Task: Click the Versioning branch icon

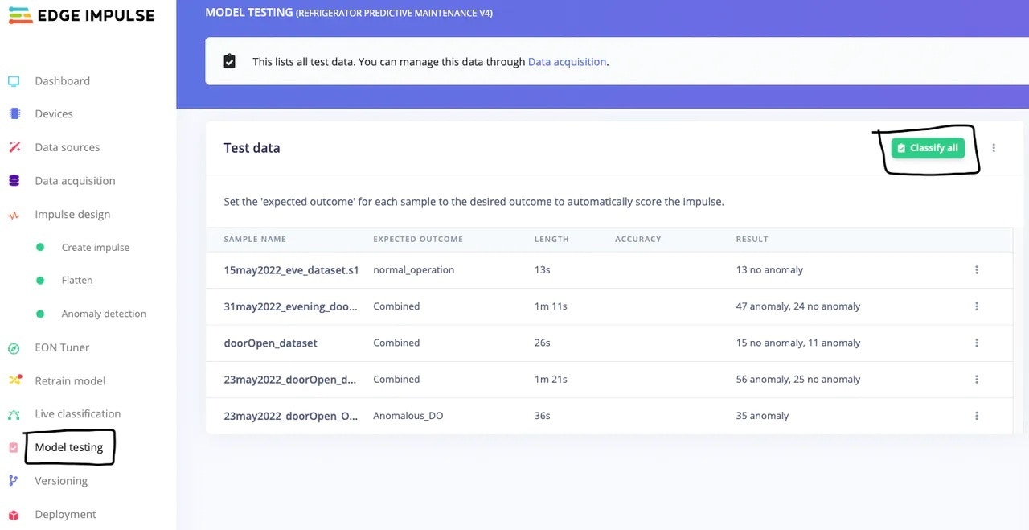Action: click(x=14, y=481)
